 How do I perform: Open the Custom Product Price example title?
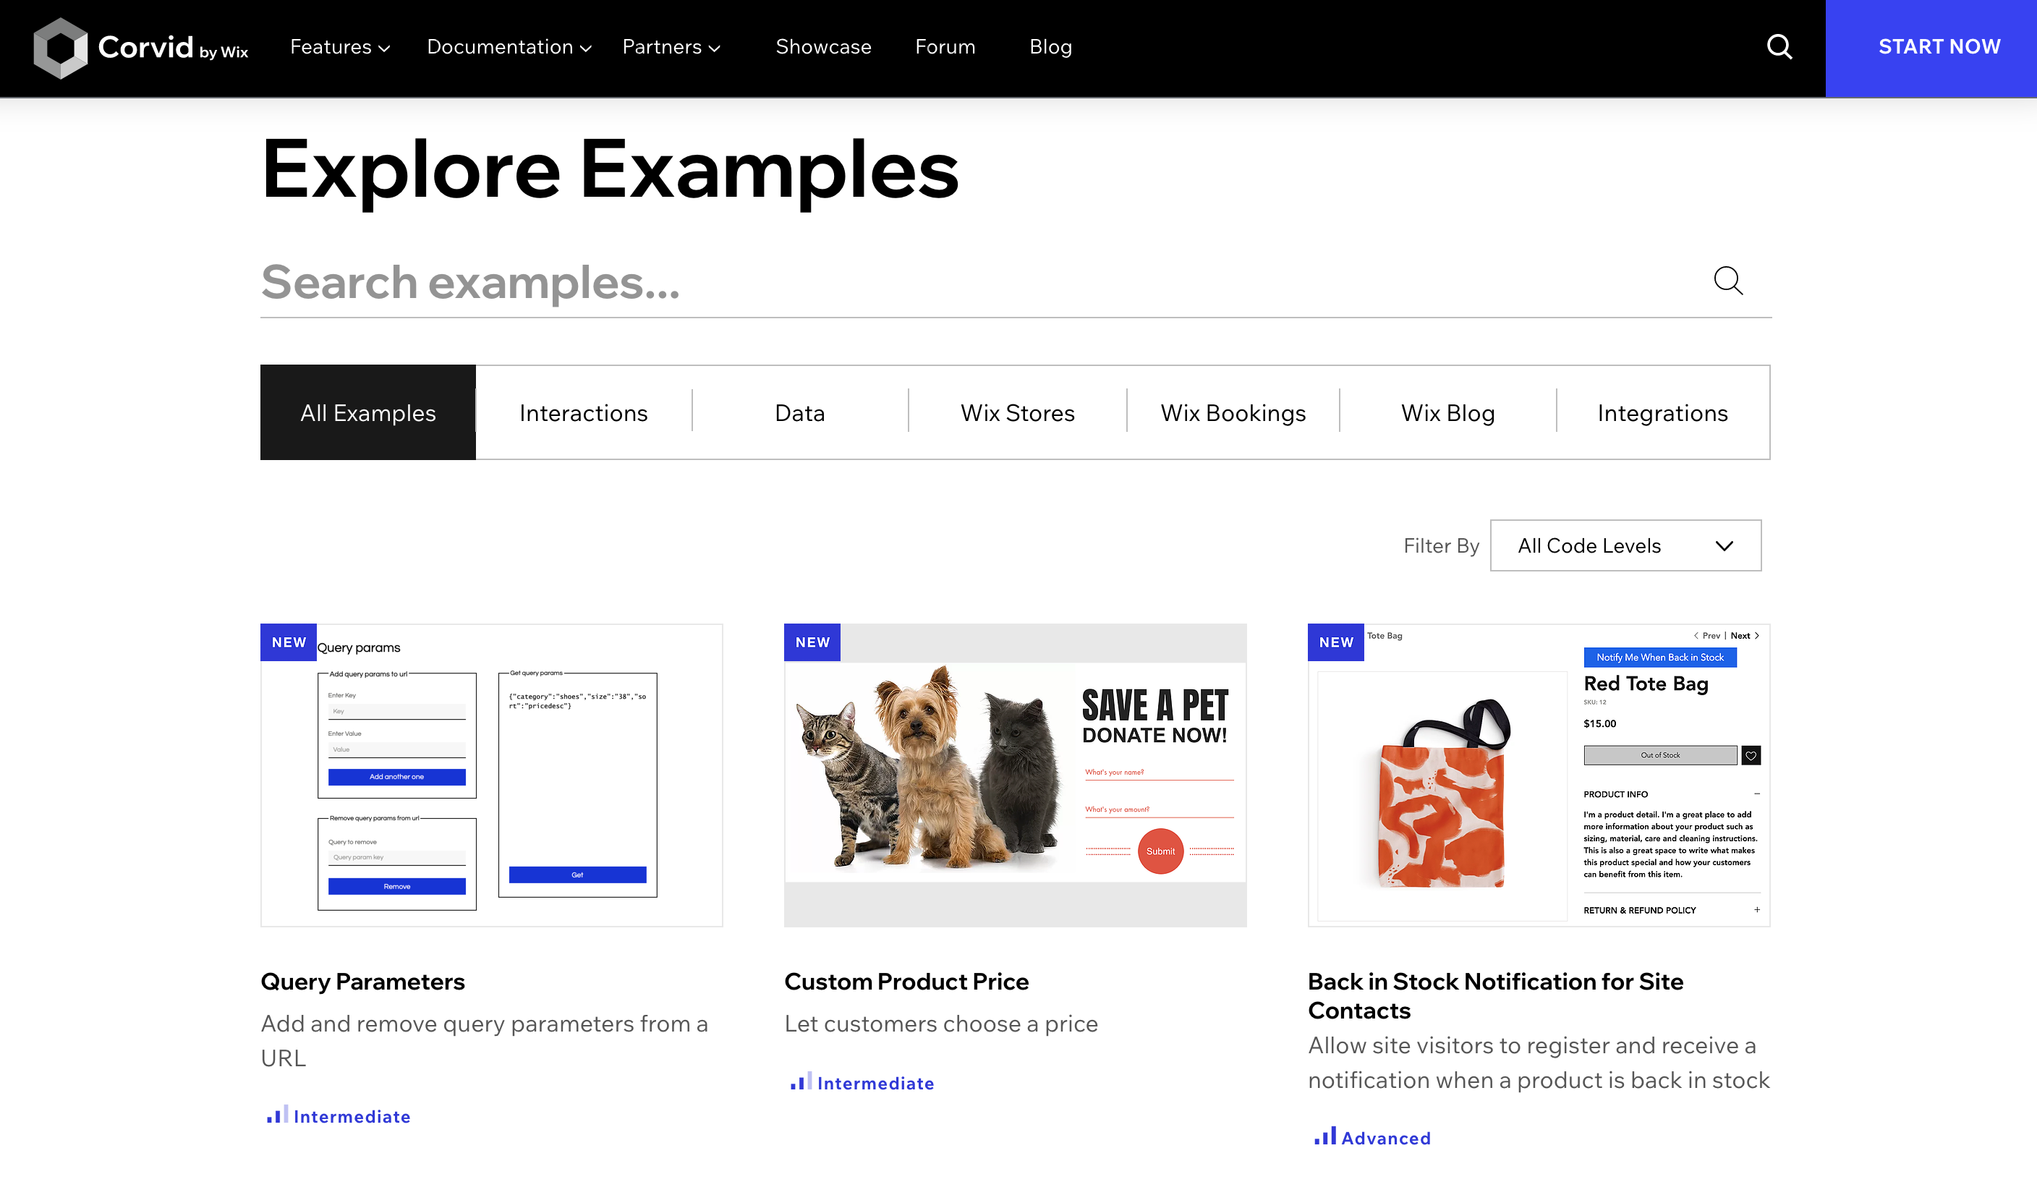coord(906,981)
